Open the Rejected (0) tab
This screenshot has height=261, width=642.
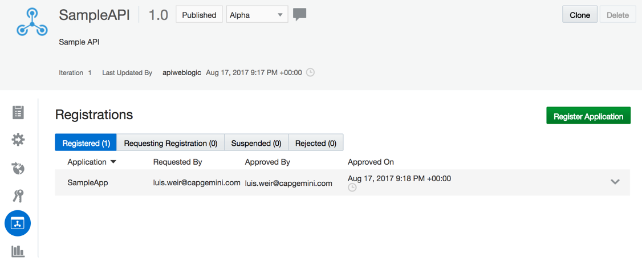pos(316,143)
